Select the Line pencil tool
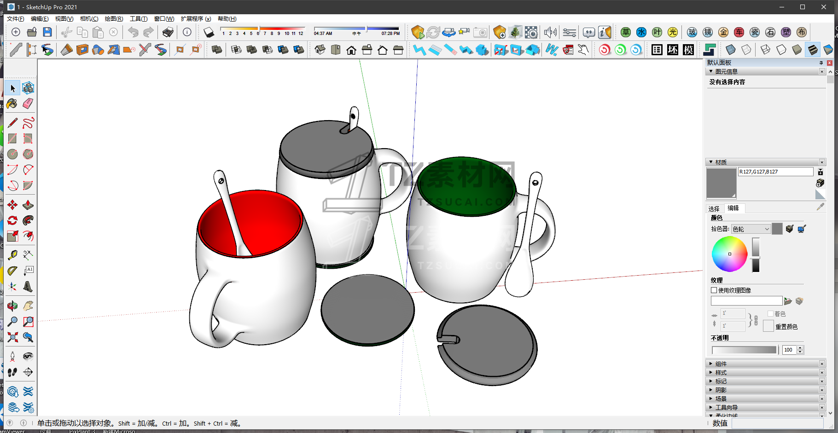The height and width of the screenshot is (433, 838). coord(12,123)
